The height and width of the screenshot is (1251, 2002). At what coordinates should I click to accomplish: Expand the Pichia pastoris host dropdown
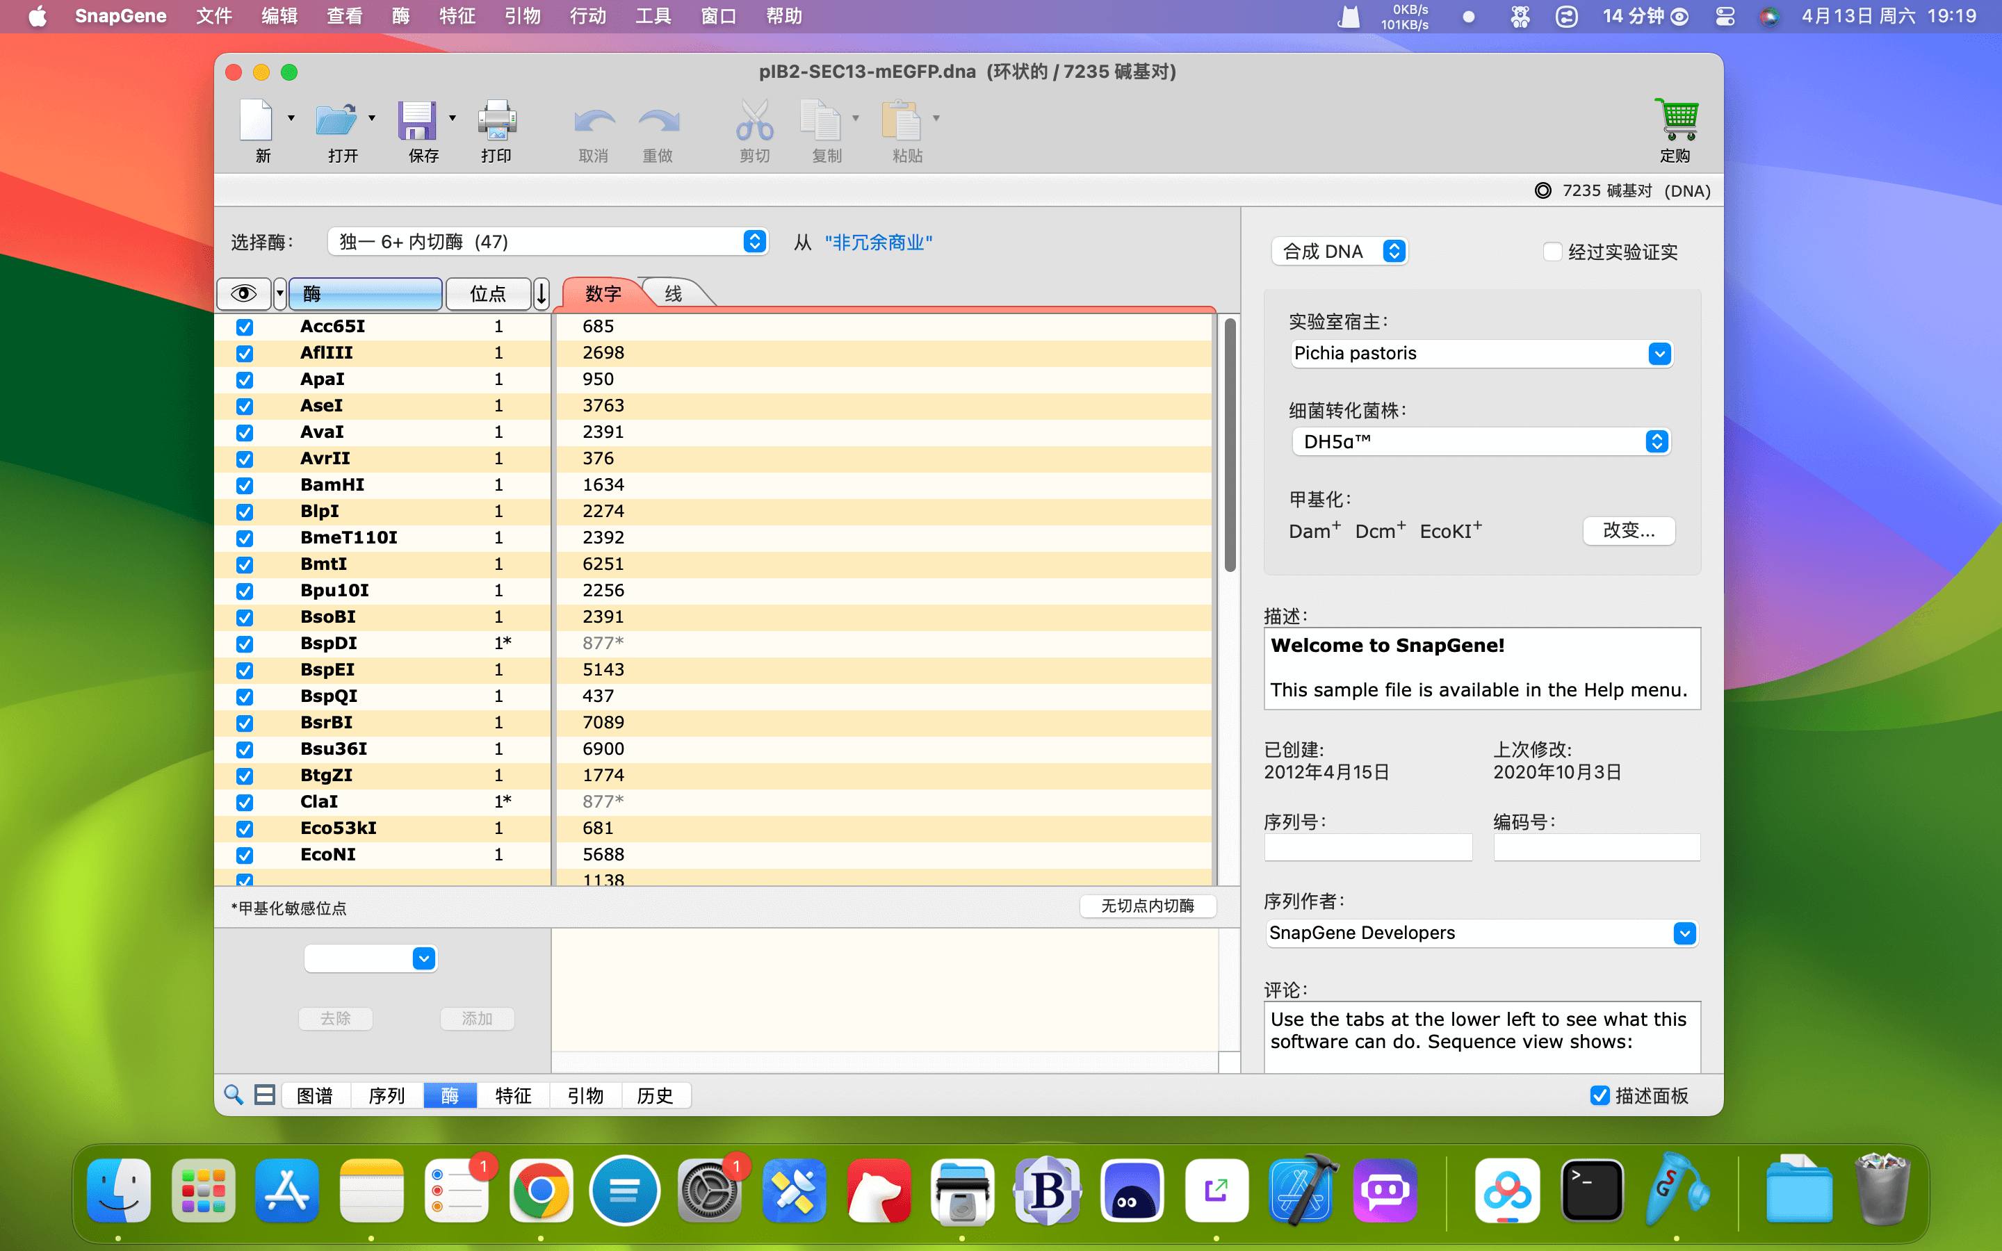tap(1659, 354)
